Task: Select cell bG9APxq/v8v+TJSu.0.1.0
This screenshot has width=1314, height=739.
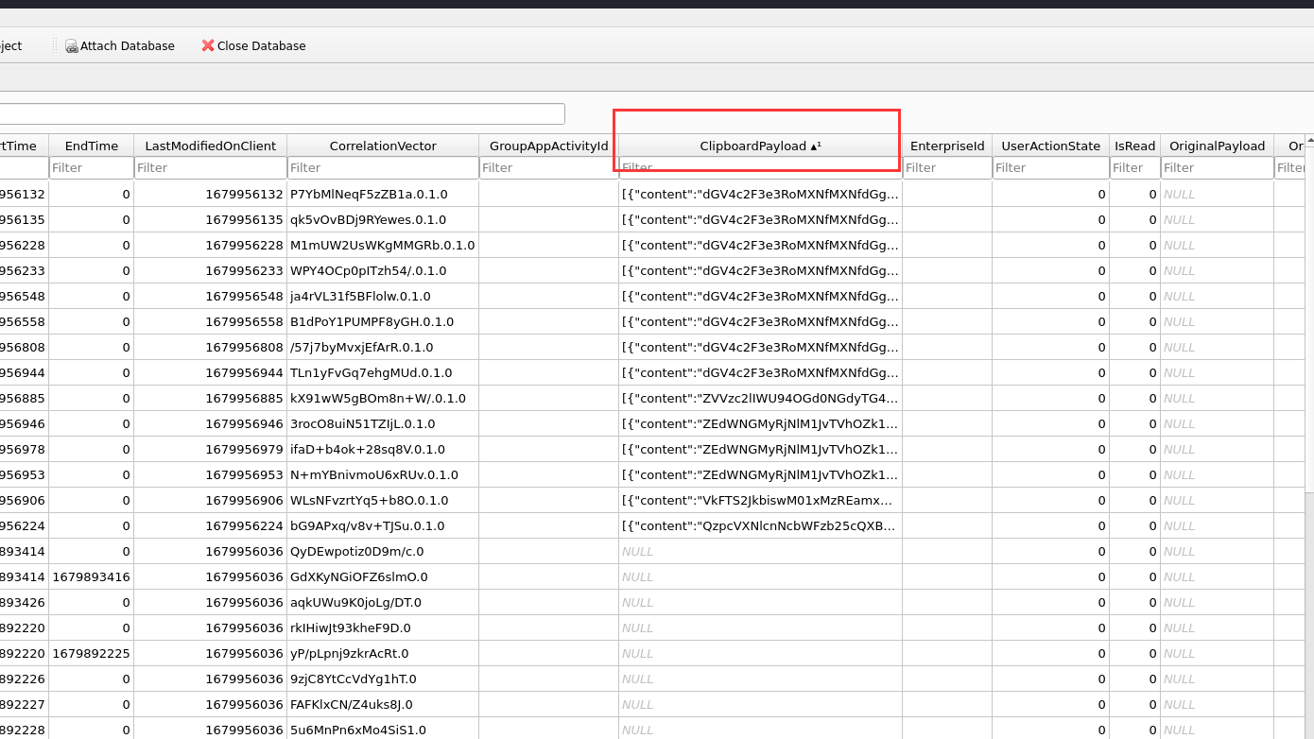Action: pos(383,525)
